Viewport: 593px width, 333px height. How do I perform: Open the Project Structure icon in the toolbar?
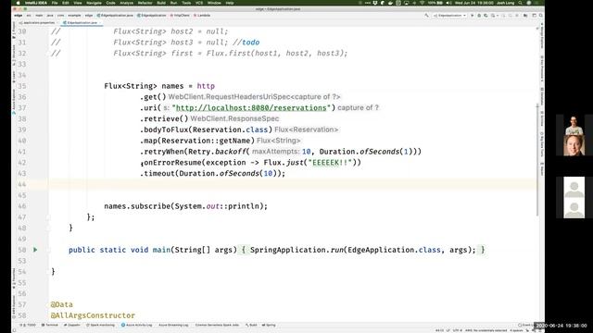pos(525,16)
